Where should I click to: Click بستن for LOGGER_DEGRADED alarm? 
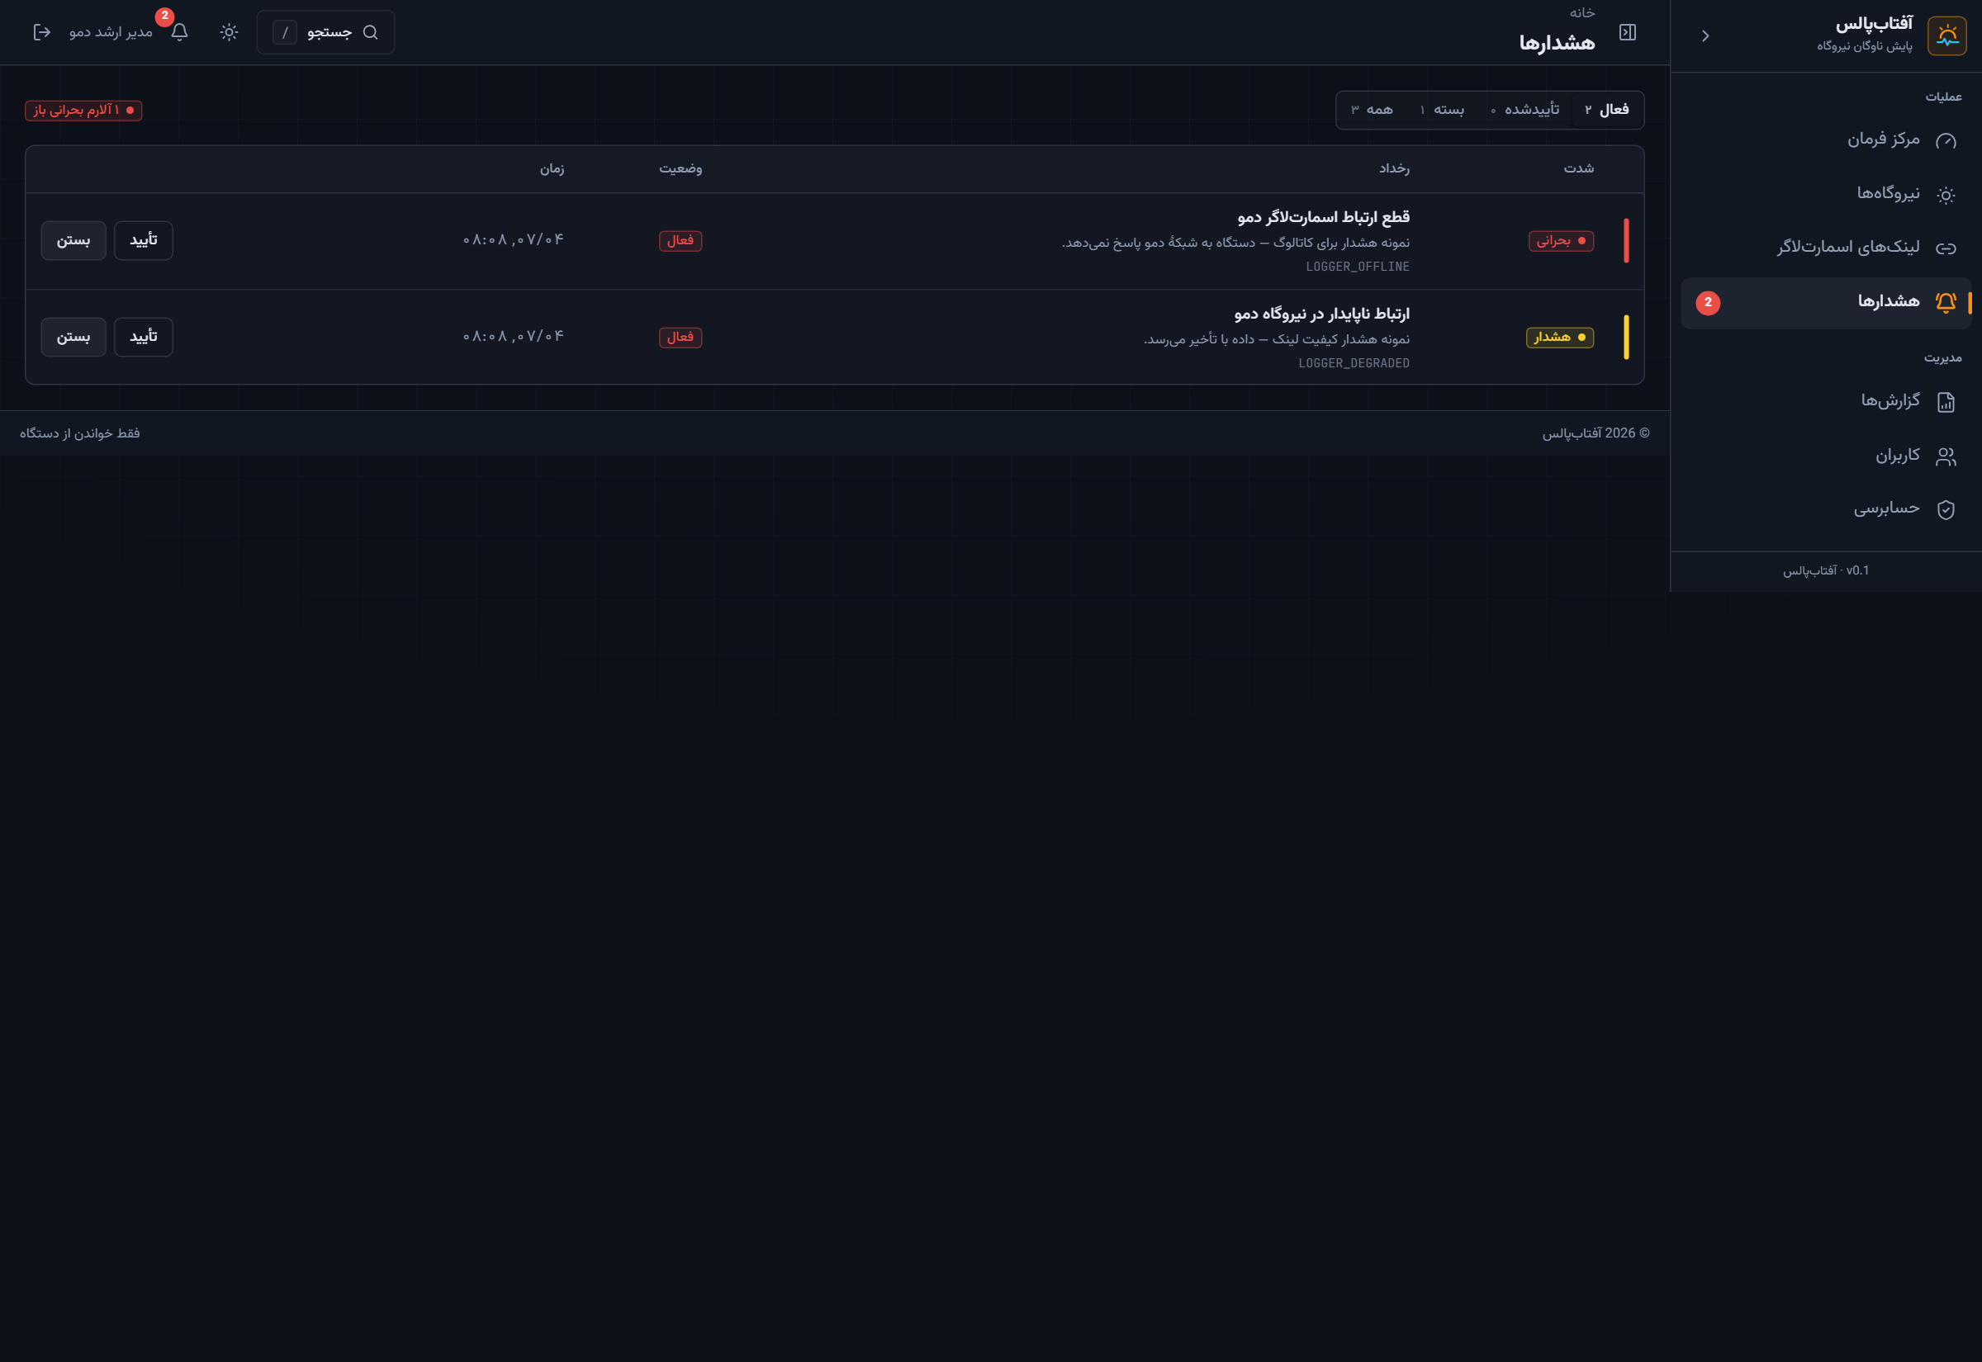point(73,337)
